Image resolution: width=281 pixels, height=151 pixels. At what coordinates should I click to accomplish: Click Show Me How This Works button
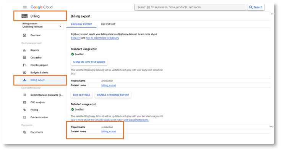click(89, 62)
